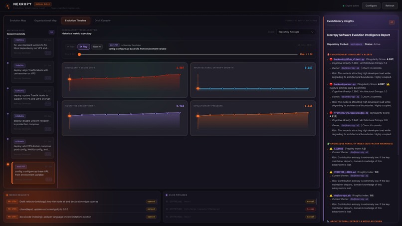Viewport: 402px width, 226px height.
Task: Switch to the Organizational Map tab
Action: [x=45, y=20]
